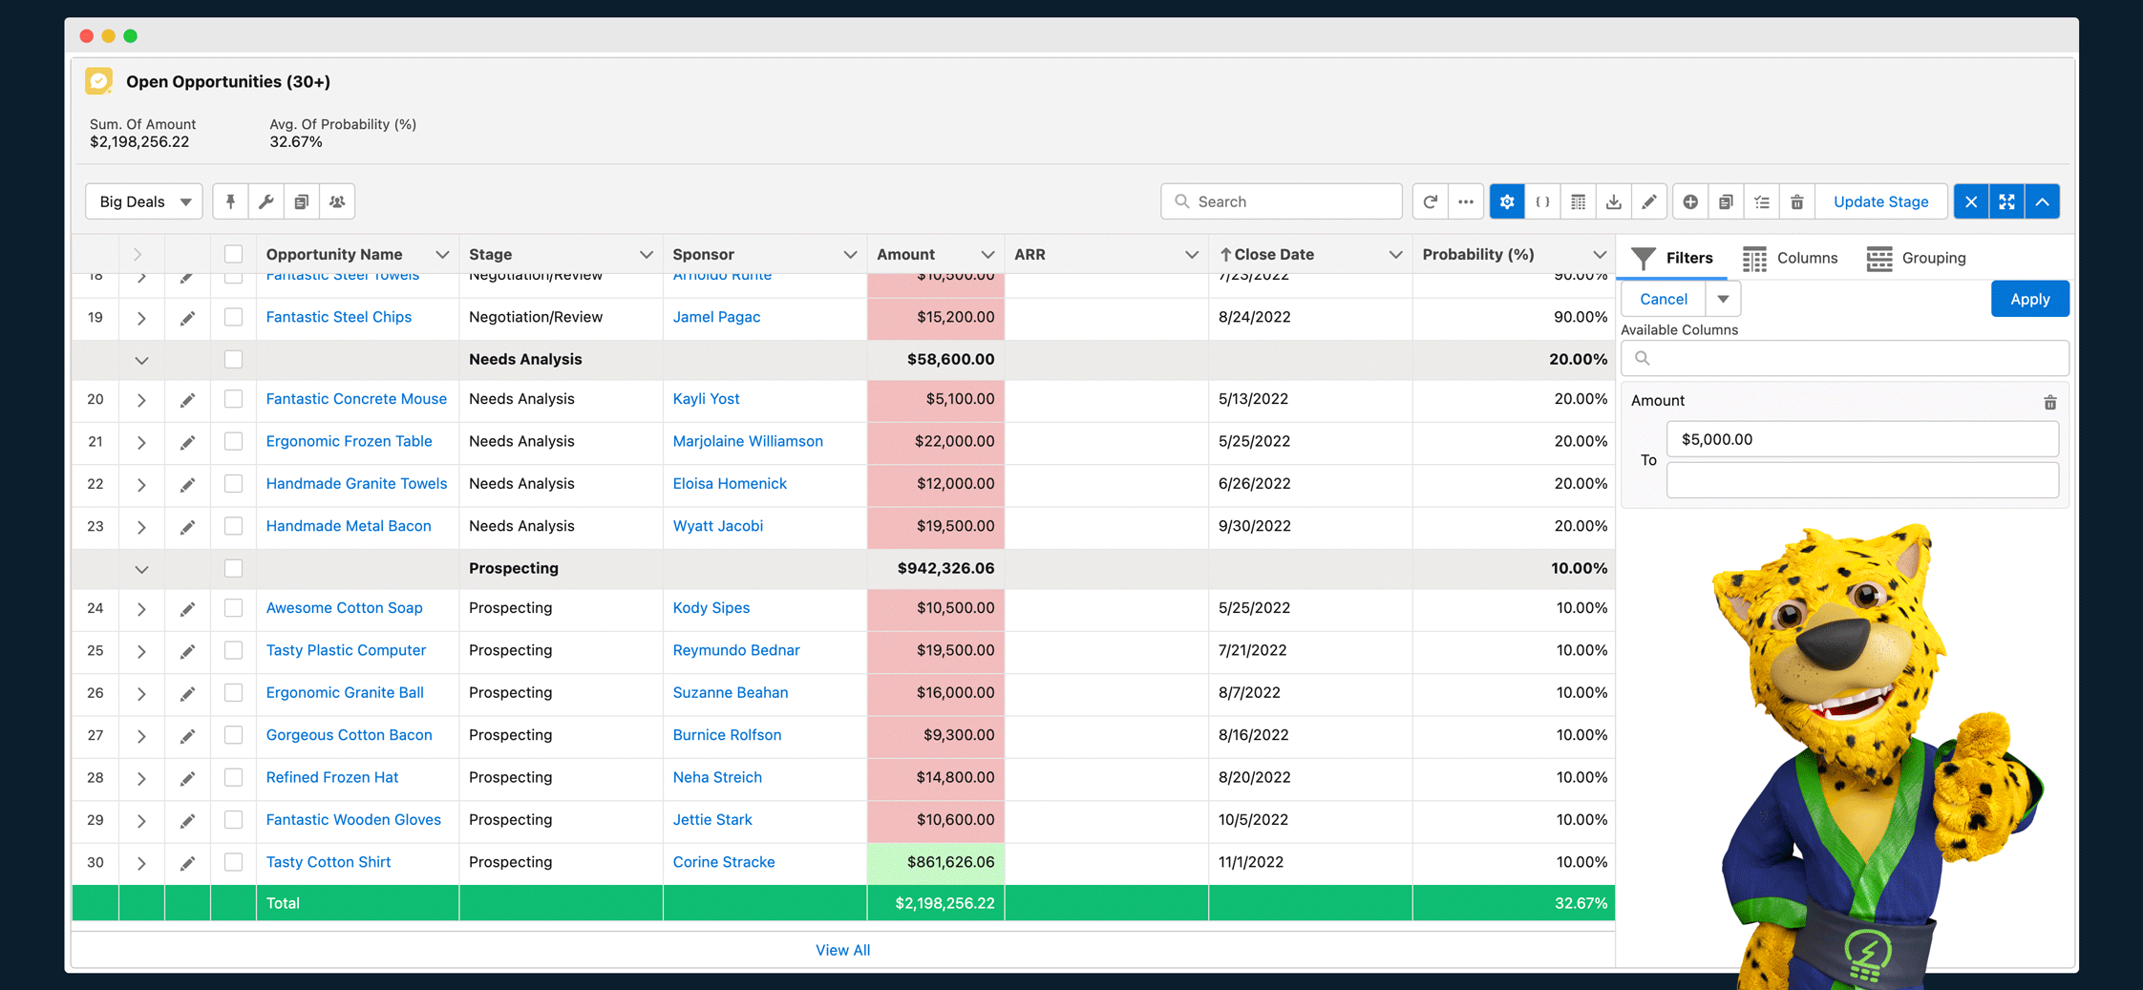2143x990 pixels.
Task: Click the pin view icon
Action: pyautogui.click(x=230, y=201)
